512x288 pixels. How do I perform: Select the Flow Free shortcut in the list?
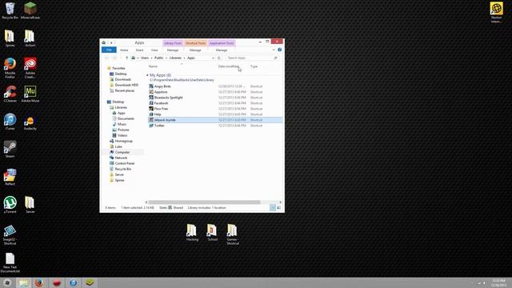tap(161, 109)
